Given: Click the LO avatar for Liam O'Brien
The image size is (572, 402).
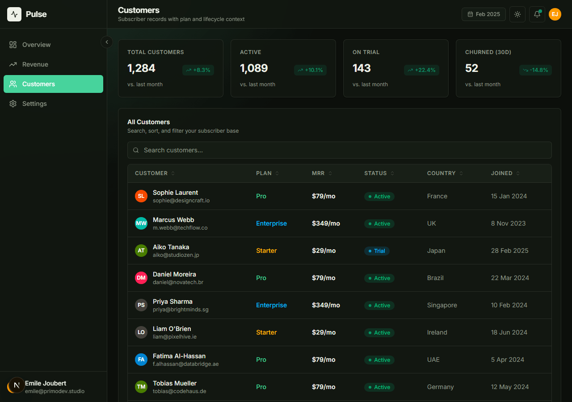Looking at the screenshot, I should pos(141,332).
